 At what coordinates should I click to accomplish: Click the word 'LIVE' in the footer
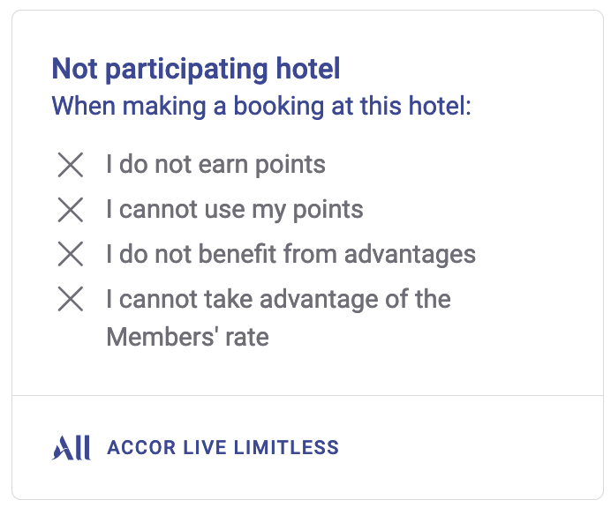pos(205,448)
